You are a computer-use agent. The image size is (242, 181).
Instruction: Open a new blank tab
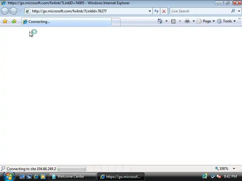116,22
